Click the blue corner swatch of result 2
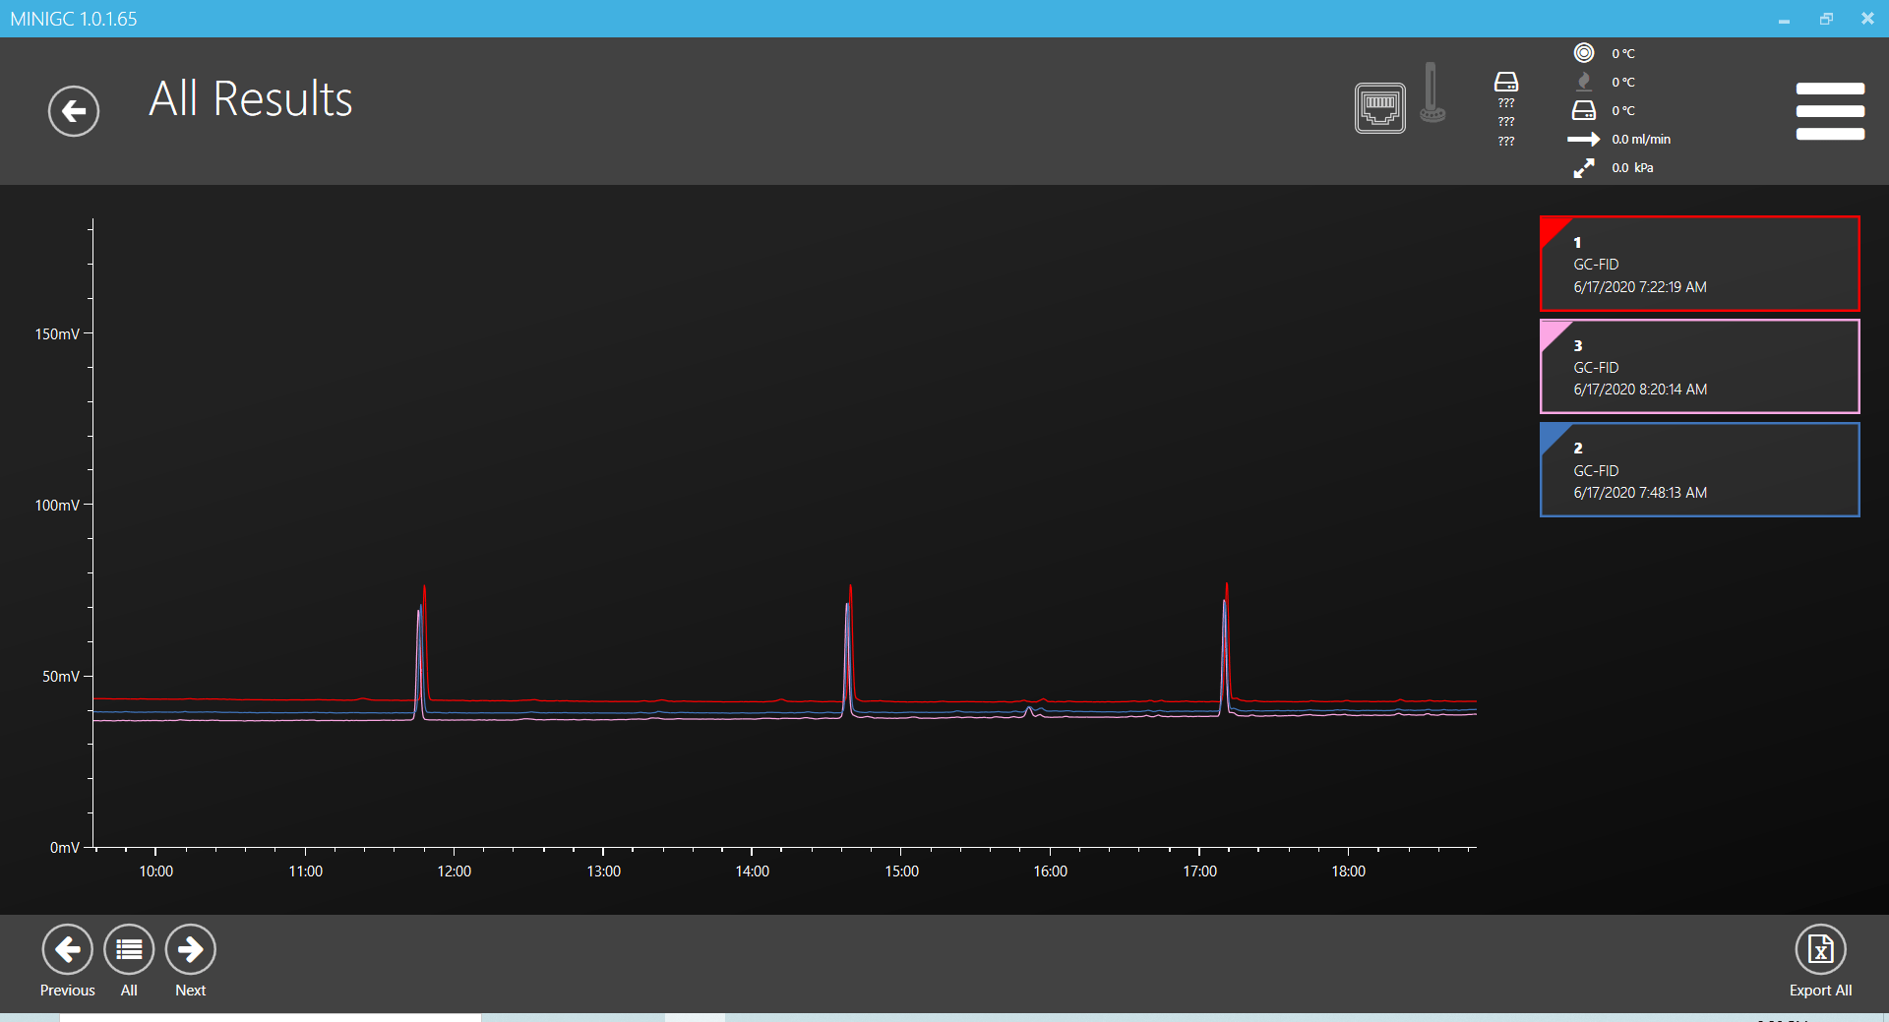The height and width of the screenshot is (1022, 1889). coord(1552,435)
